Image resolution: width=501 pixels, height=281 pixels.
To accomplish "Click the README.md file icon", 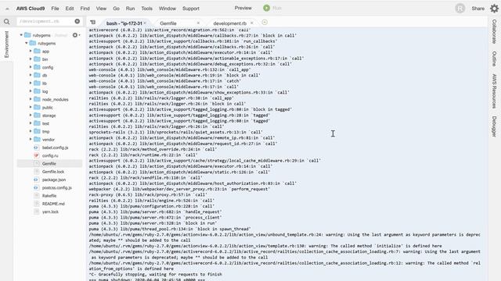I will click(36, 204).
